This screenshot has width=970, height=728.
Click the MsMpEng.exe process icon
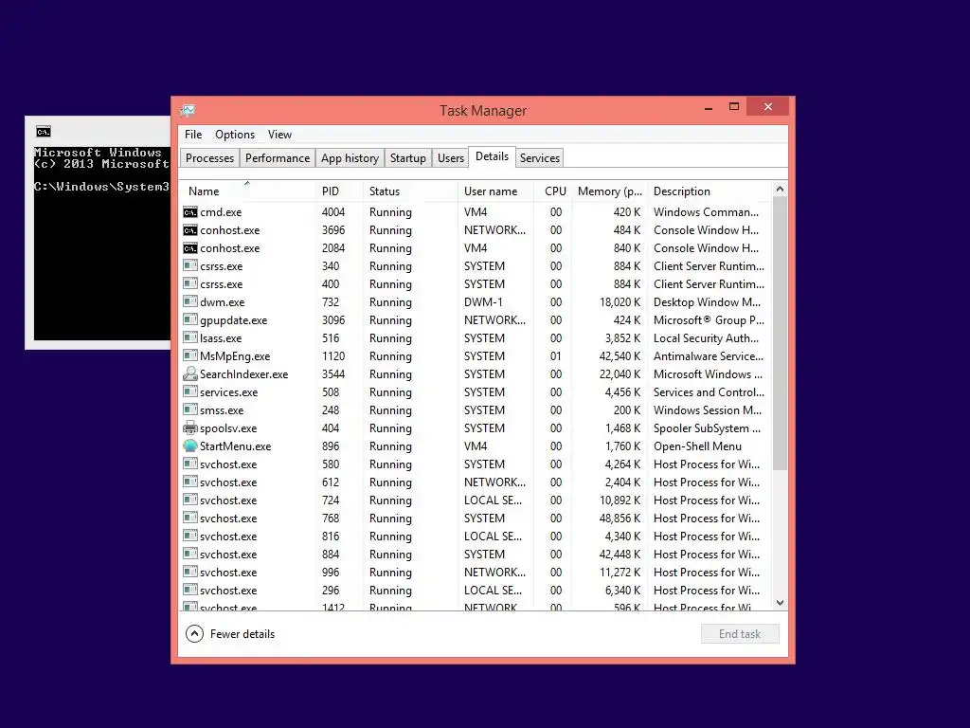pos(189,356)
